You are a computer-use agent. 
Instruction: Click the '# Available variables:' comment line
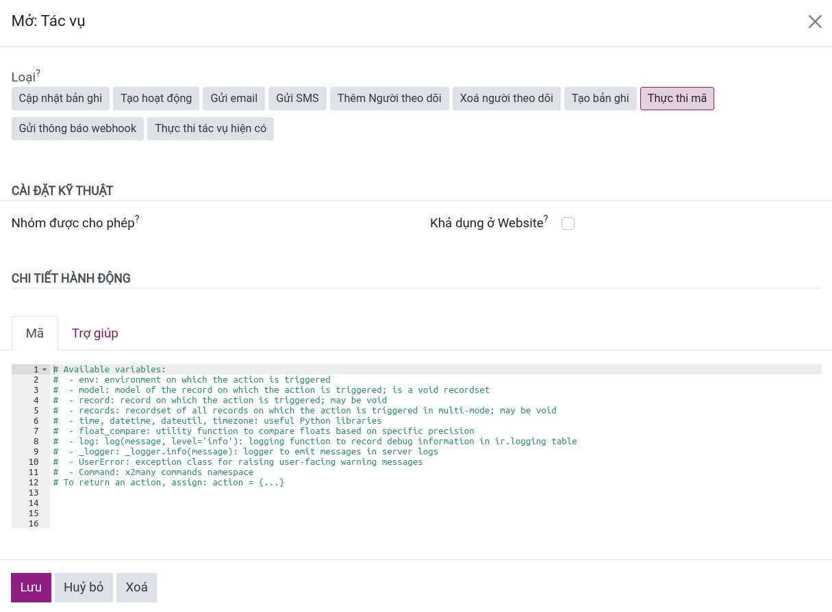(110, 370)
